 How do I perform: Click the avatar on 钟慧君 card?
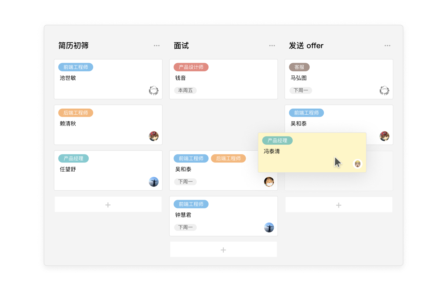point(269,227)
